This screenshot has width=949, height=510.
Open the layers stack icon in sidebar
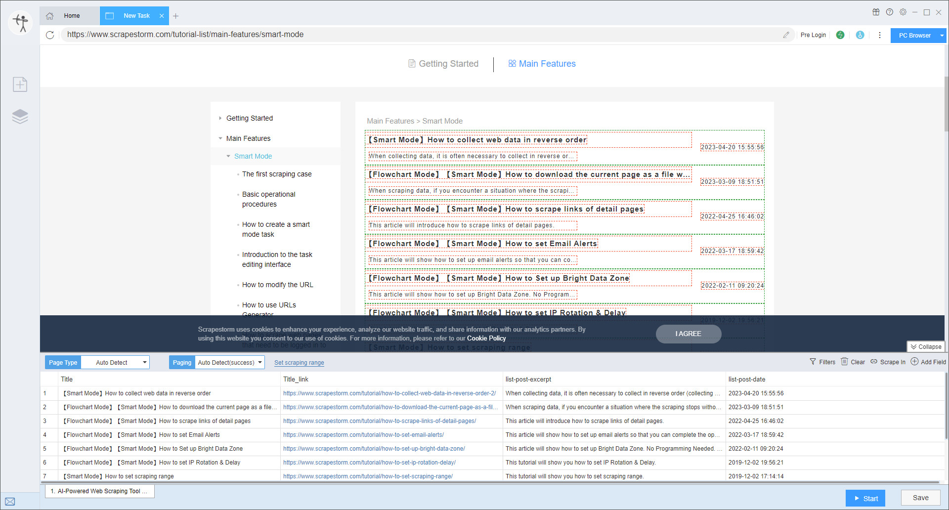[x=20, y=116]
